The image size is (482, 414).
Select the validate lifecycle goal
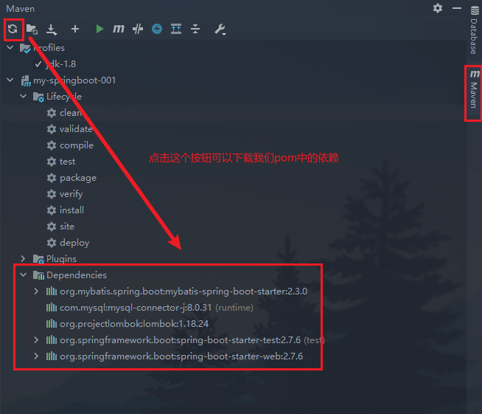(76, 129)
